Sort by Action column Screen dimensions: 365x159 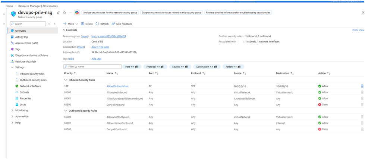click(324, 73)
